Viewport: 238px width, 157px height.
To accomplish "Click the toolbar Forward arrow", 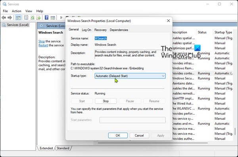I will pyautogui.click(x=10, y=18).
